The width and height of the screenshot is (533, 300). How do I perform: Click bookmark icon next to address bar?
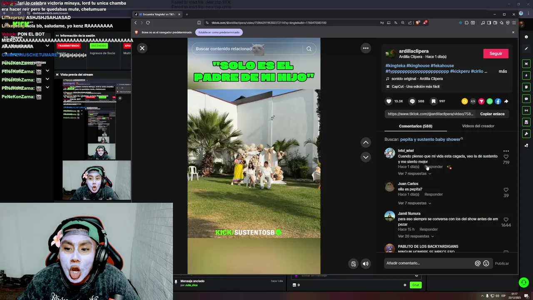tap(199, 22)
